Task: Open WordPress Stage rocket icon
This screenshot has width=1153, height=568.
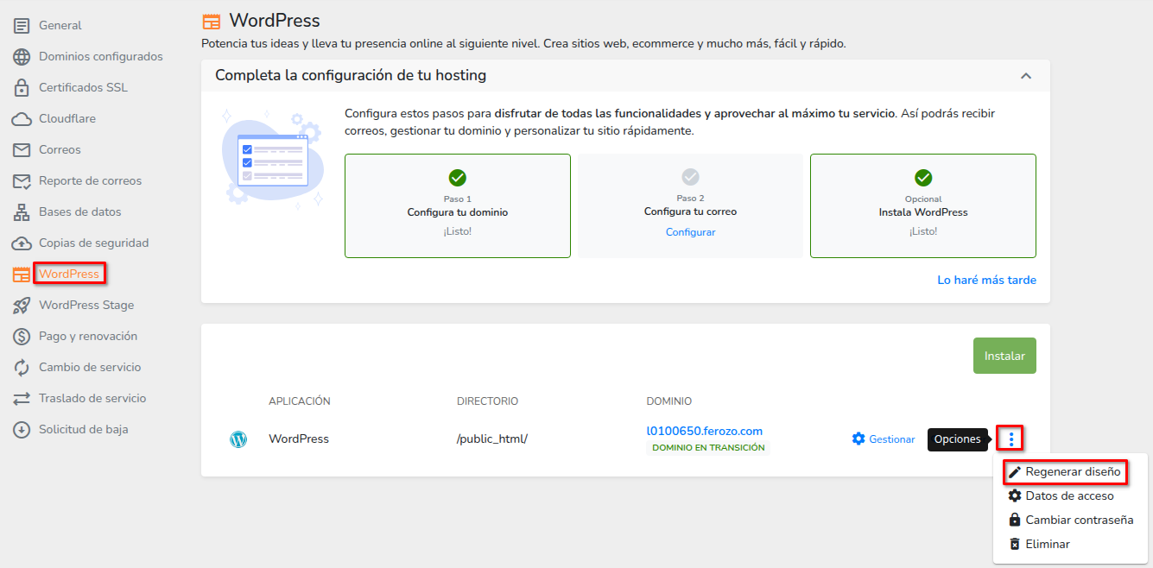Action: coord(22,306)
